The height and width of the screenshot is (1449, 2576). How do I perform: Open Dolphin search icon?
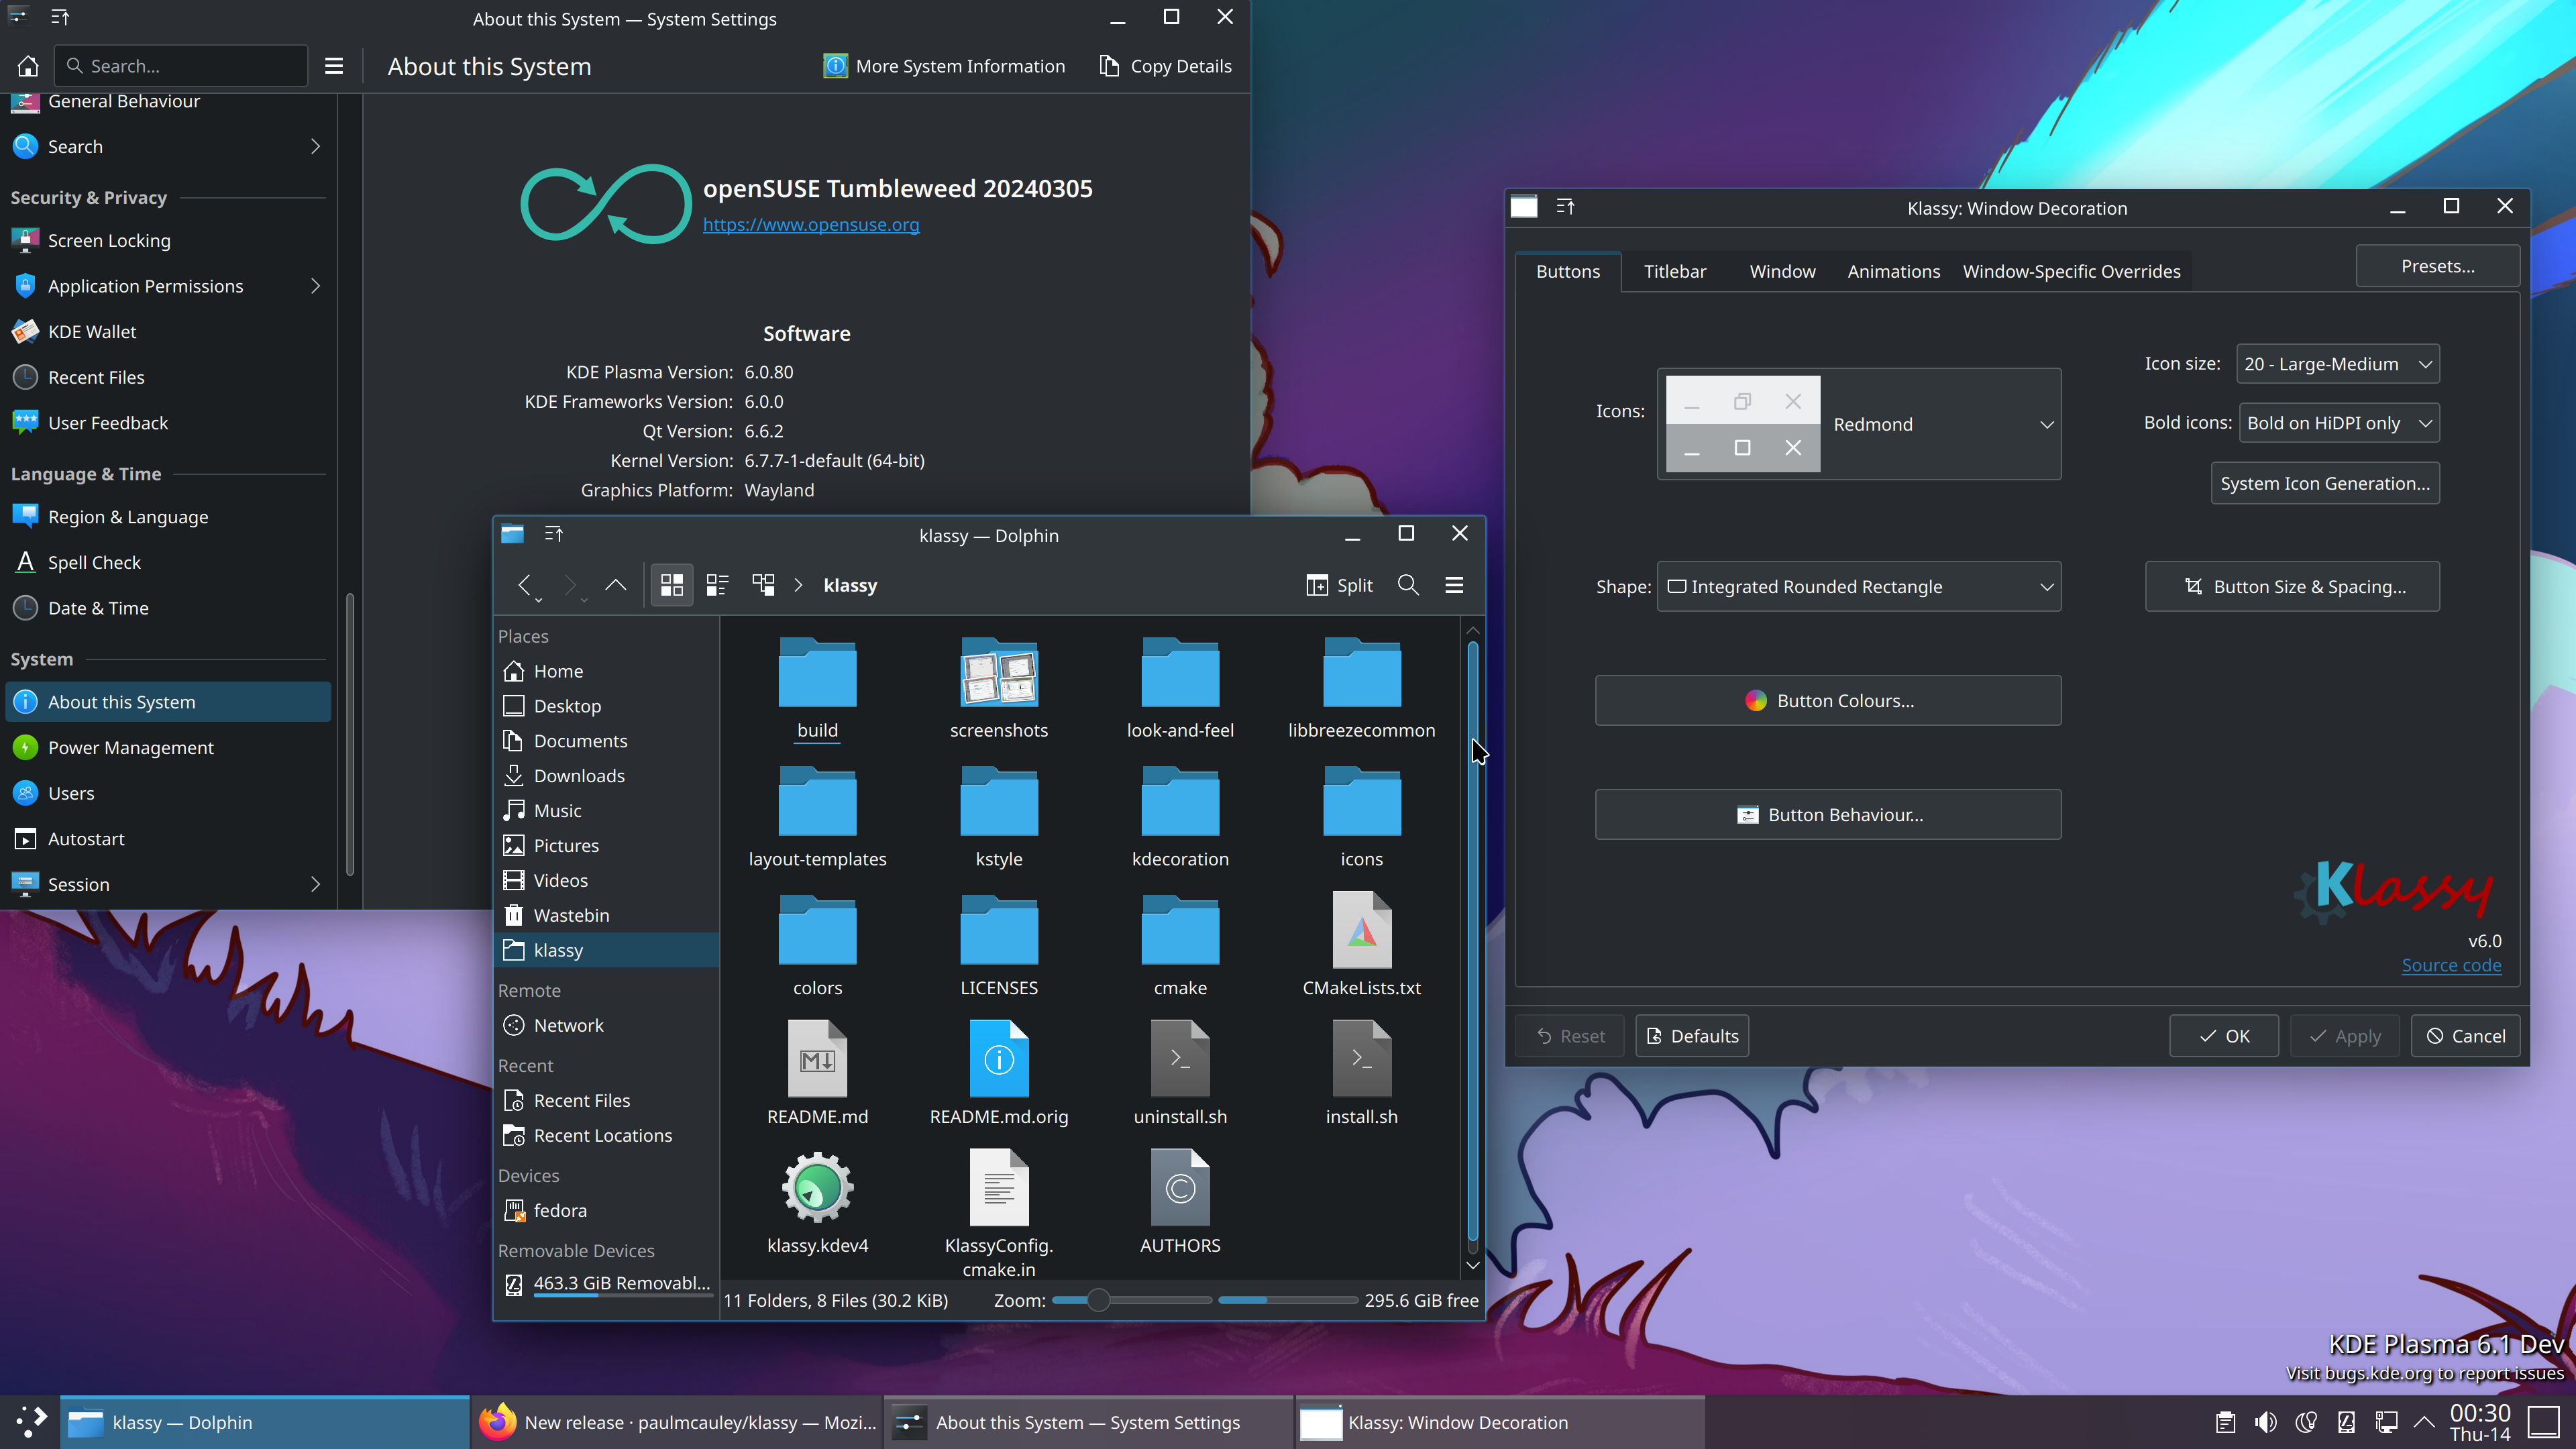[1408, 586]
